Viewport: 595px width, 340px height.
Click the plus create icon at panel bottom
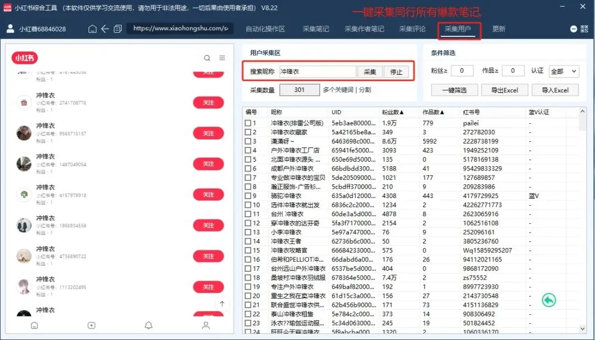(x=91, y=326)
